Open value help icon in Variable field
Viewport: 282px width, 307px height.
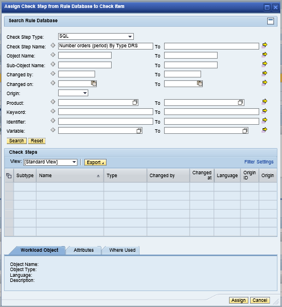[x=139, y=130]
